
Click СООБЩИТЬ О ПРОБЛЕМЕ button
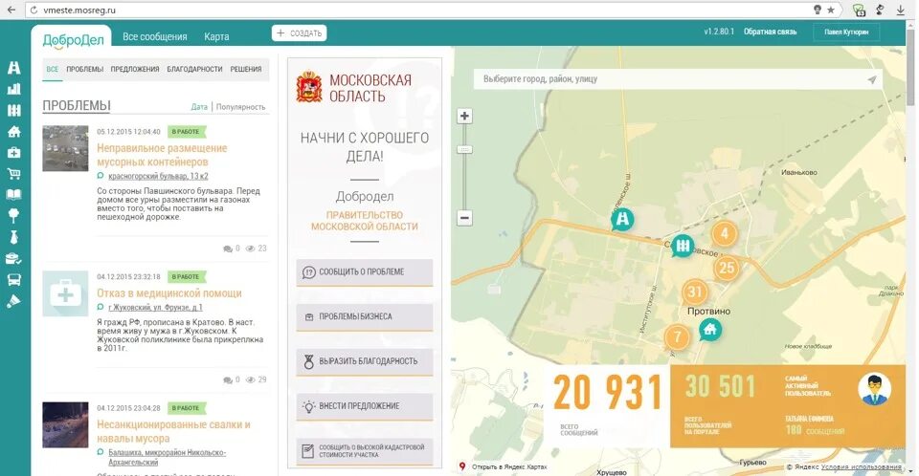click(x=365, y=272)
